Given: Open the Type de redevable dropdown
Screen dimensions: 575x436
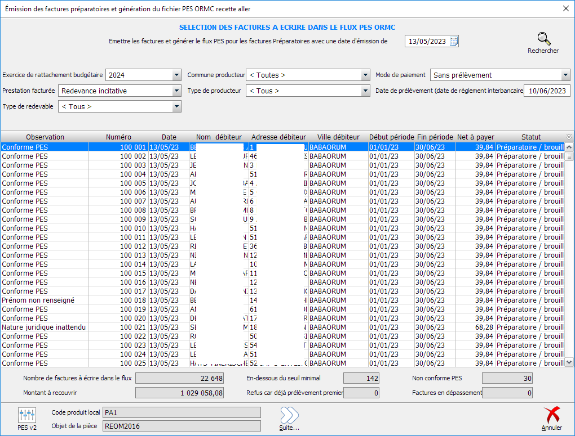Looking at the screenshot, I should pos(176,107).
